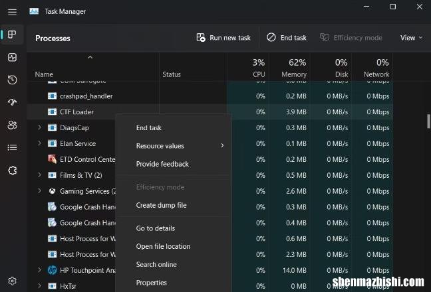Click the Gaming Services Xbox icon
This screenshot has width=431, height=292.
point(52,191)
